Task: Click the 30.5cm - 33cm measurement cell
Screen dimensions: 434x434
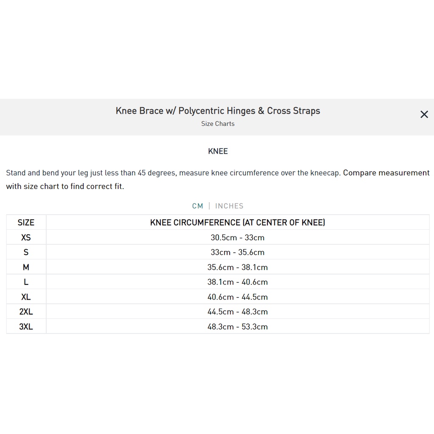Action: [237, 237]
